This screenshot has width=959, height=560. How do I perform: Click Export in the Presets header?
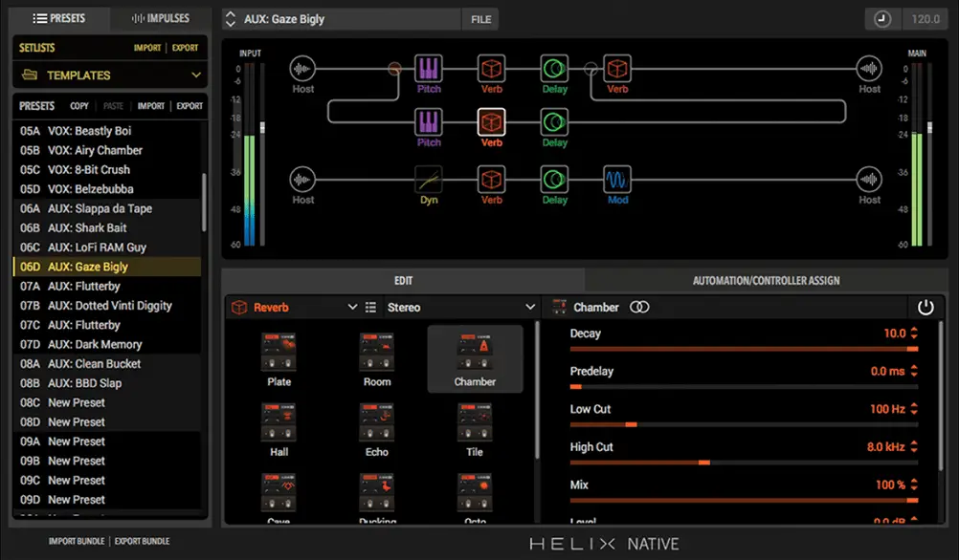tap(190, 106)
